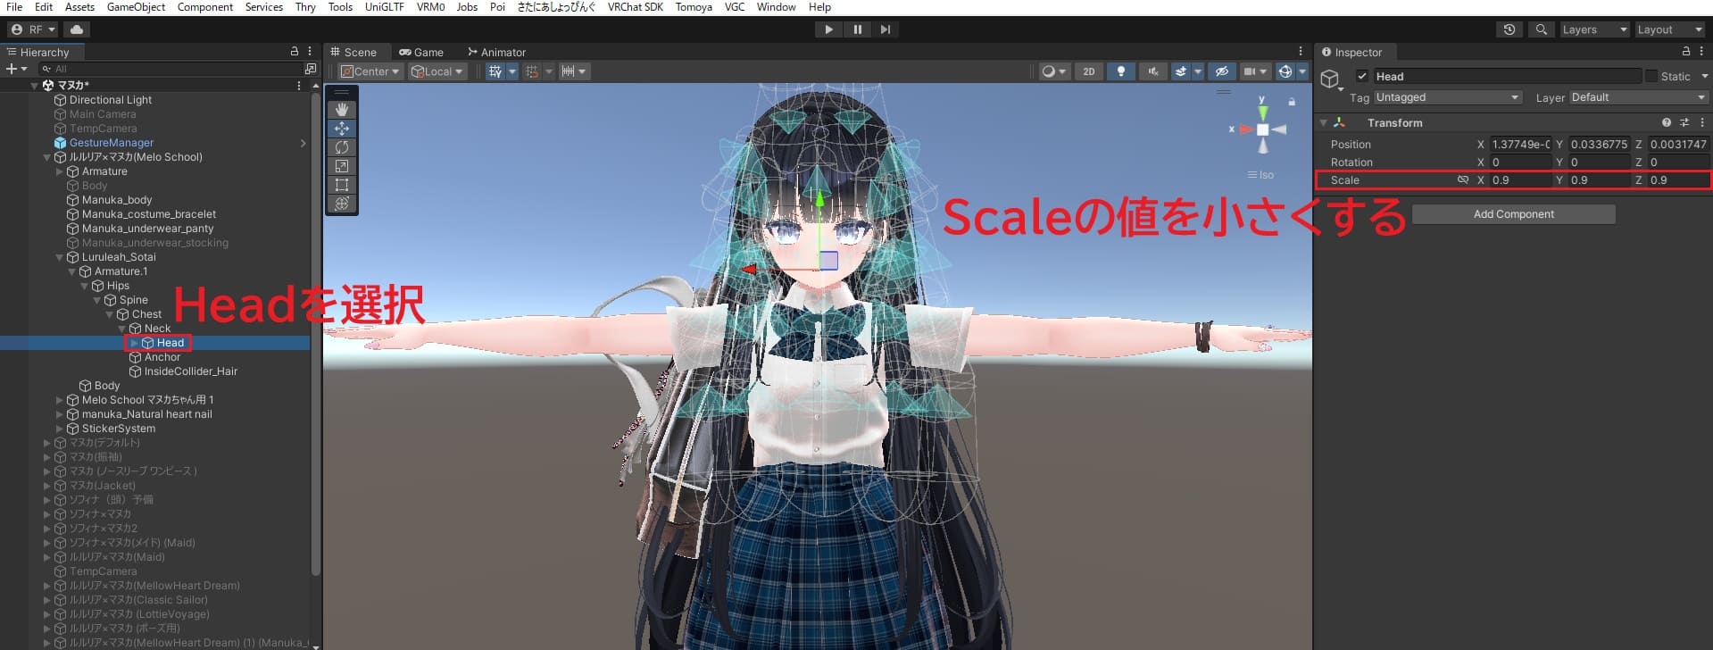The height and width of the screenshot is (650, 1713).
Task: Toggle grid snapping icon
Action: point(532,71)
